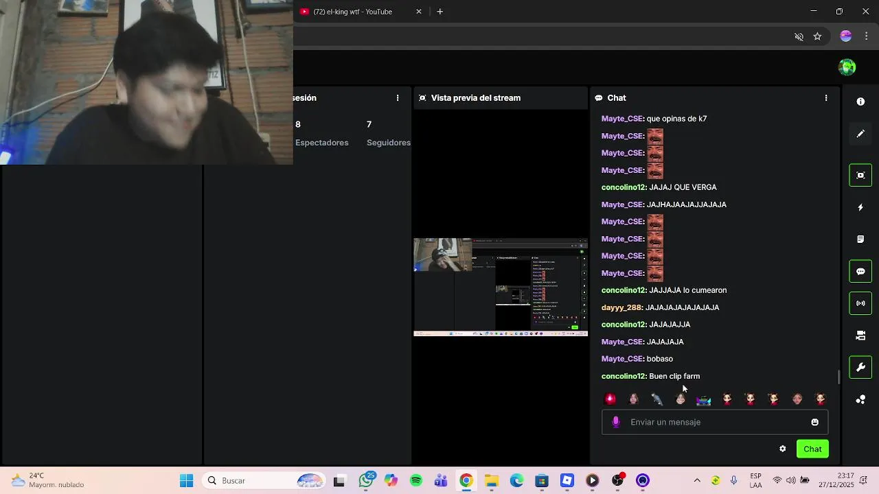
Task: Open the Chrome profile avatar
Action: coord(846,36)
